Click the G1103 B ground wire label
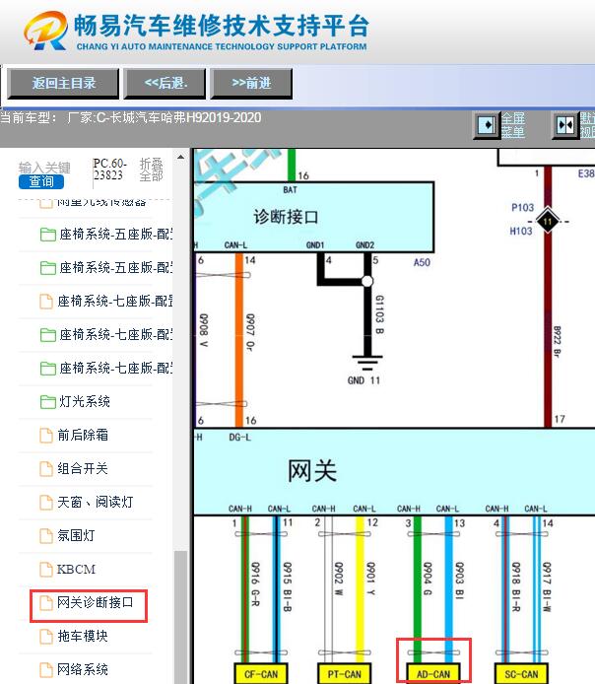This screenshot has width=595, height=684. [x=379, y=315]
